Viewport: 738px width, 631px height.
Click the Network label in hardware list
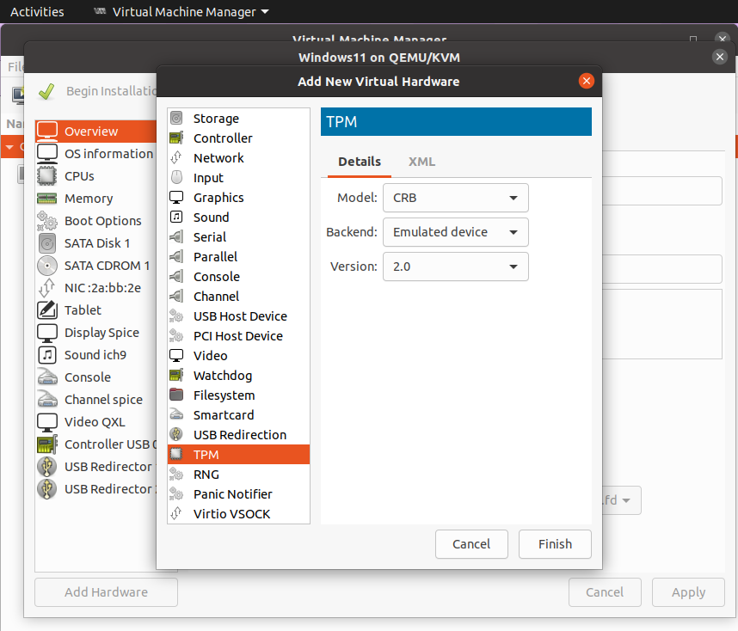pos(218,158)
